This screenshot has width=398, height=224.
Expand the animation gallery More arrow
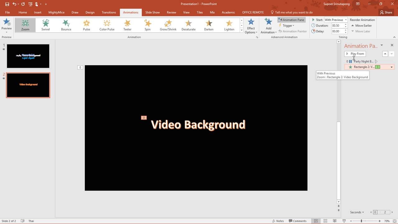[241, 30]
